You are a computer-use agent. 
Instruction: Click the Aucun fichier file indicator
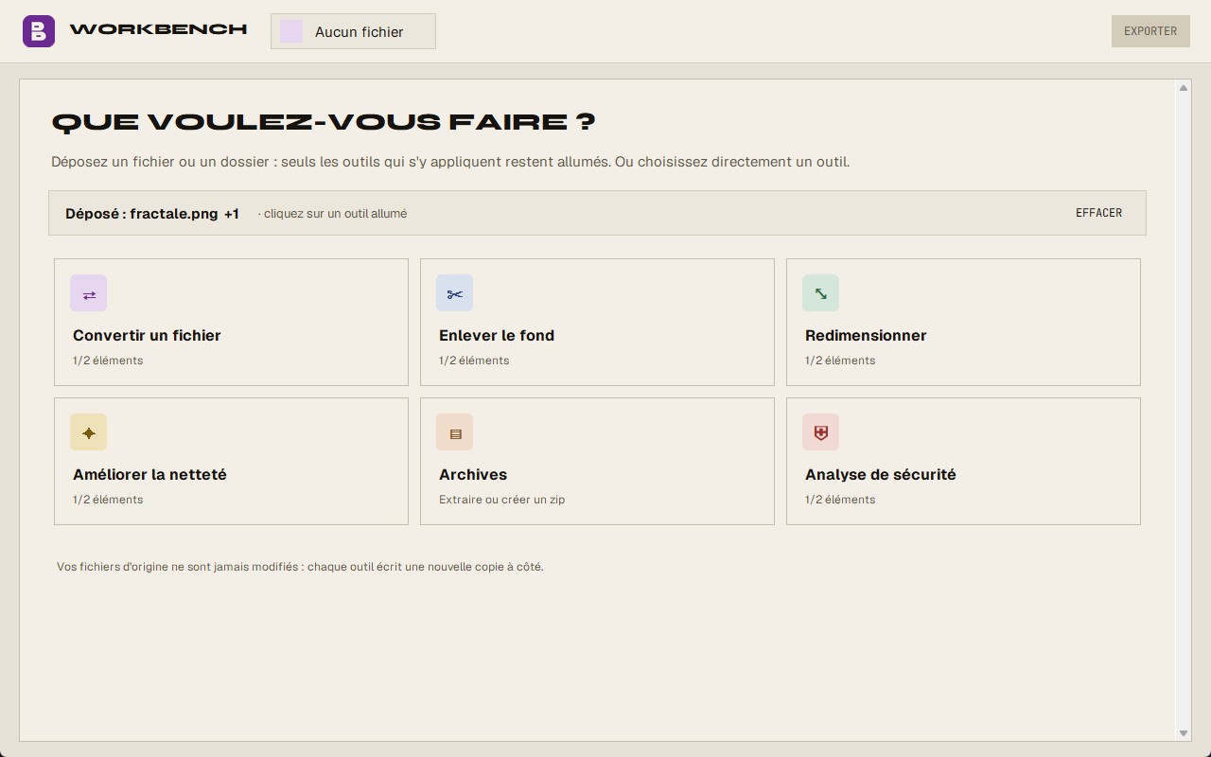point(353,31)
